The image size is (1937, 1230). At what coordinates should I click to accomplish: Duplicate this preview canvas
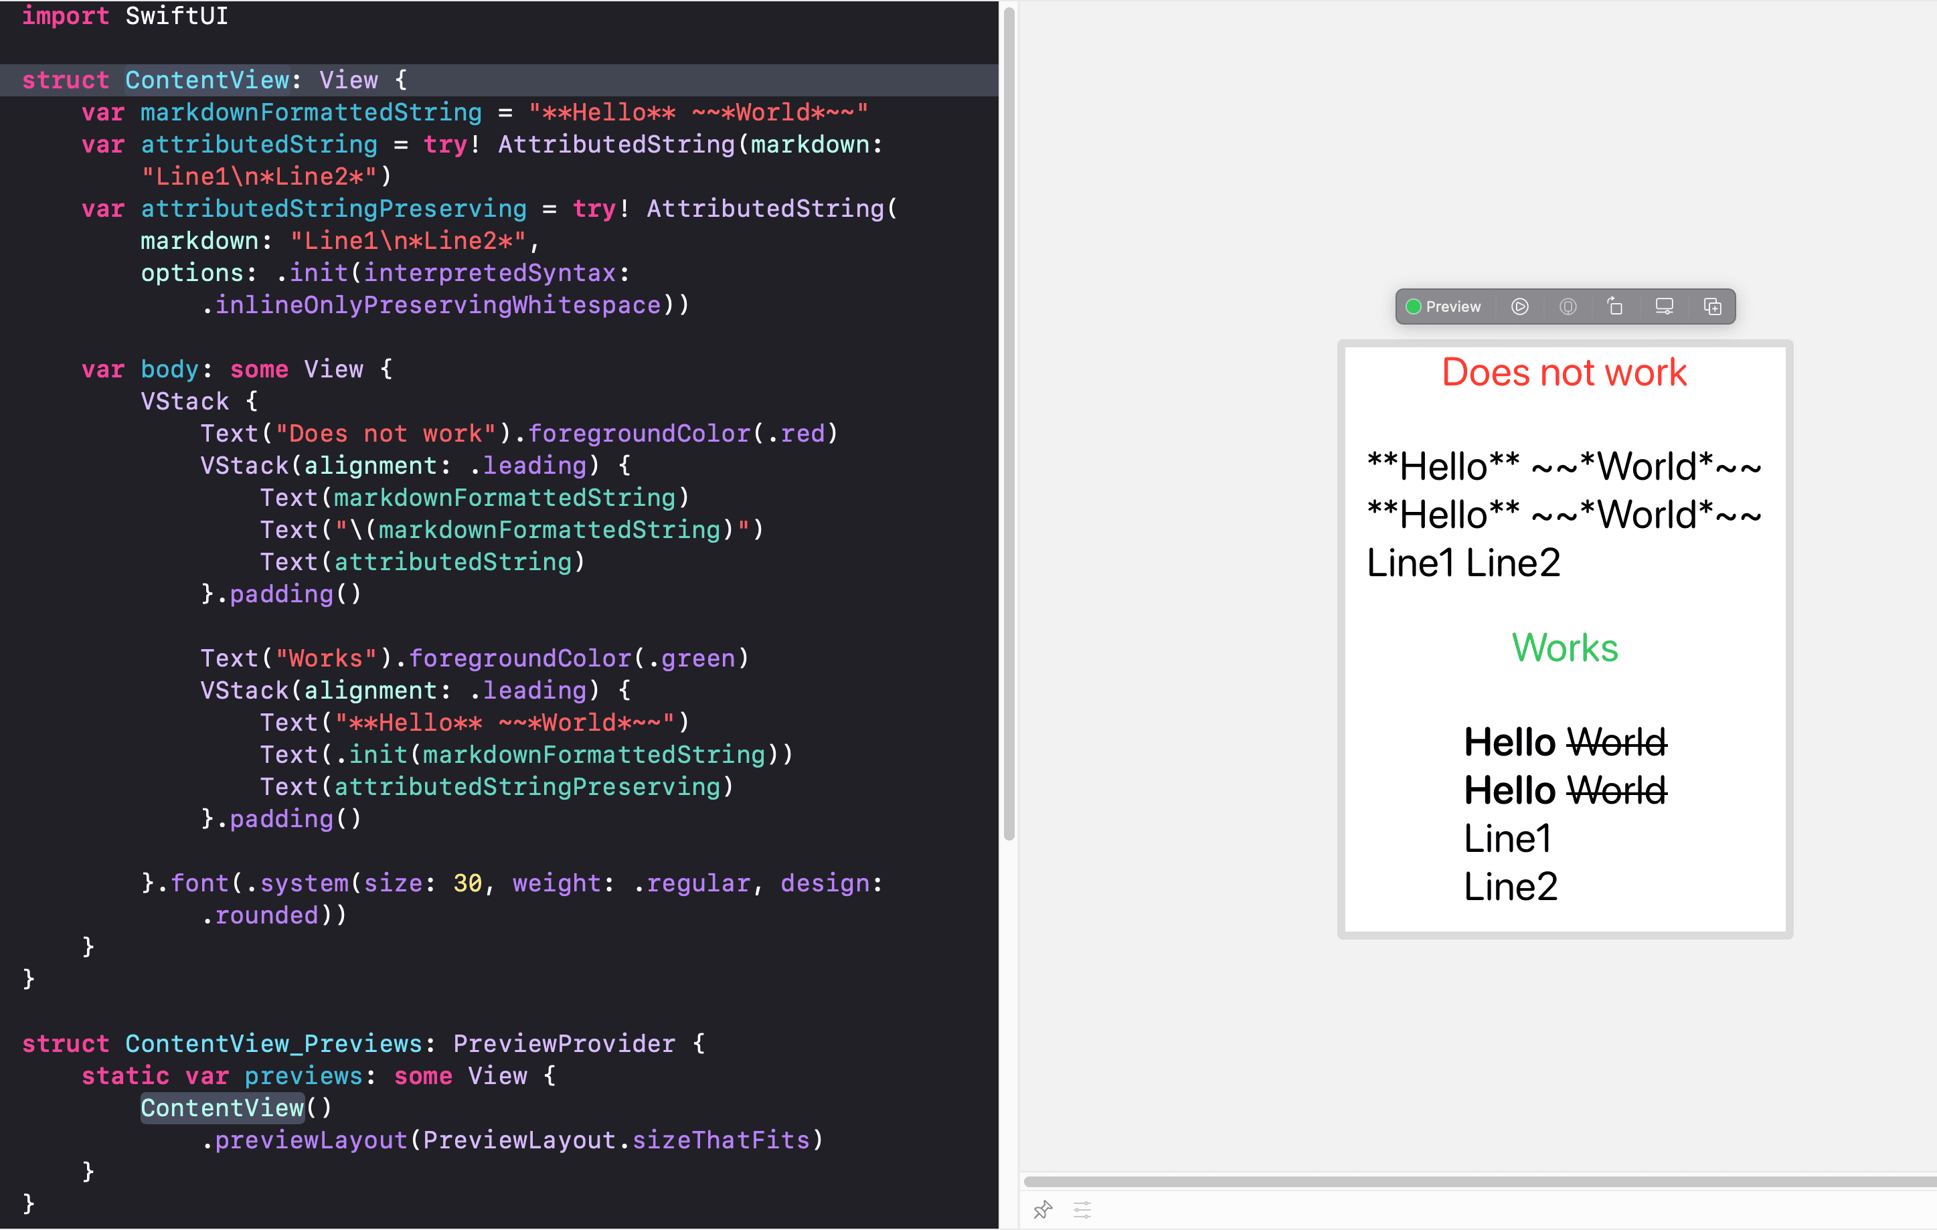tap(1711, 306)
